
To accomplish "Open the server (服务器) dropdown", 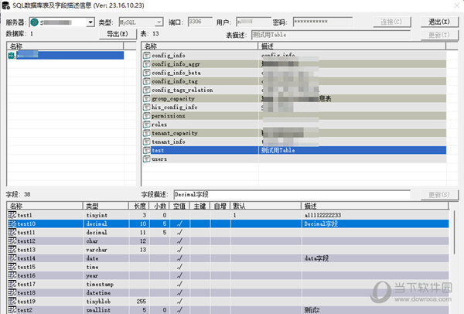I will click(x=90, y=22).
